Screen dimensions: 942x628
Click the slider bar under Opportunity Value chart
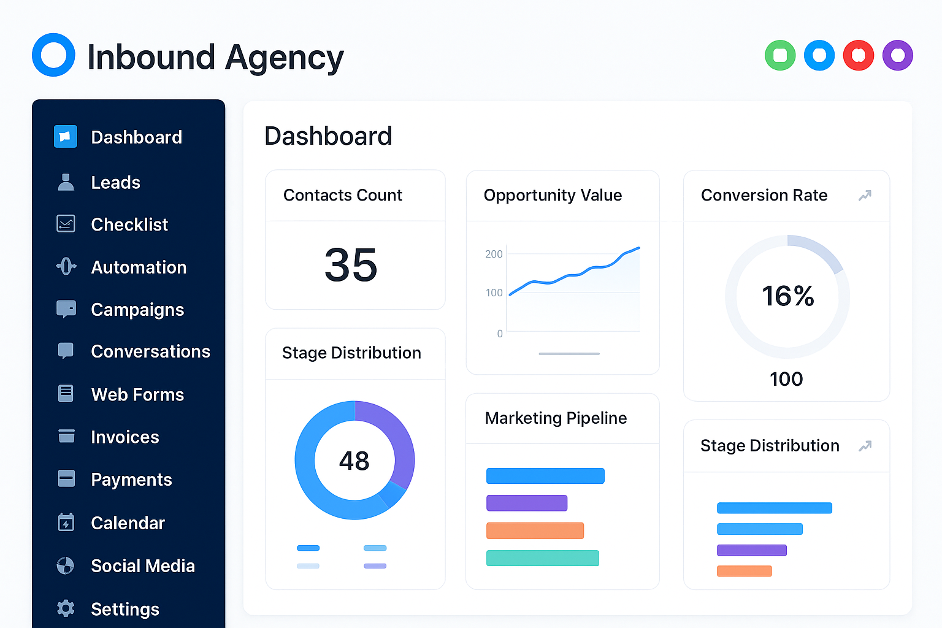click(x=569, y=354)
